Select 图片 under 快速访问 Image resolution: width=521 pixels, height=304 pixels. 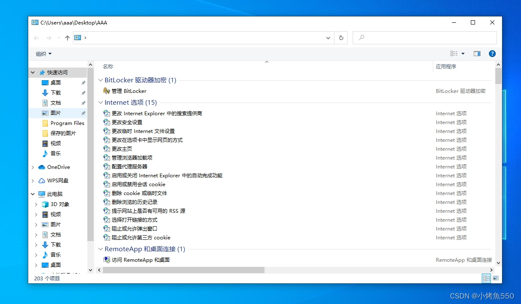point(56,113)
